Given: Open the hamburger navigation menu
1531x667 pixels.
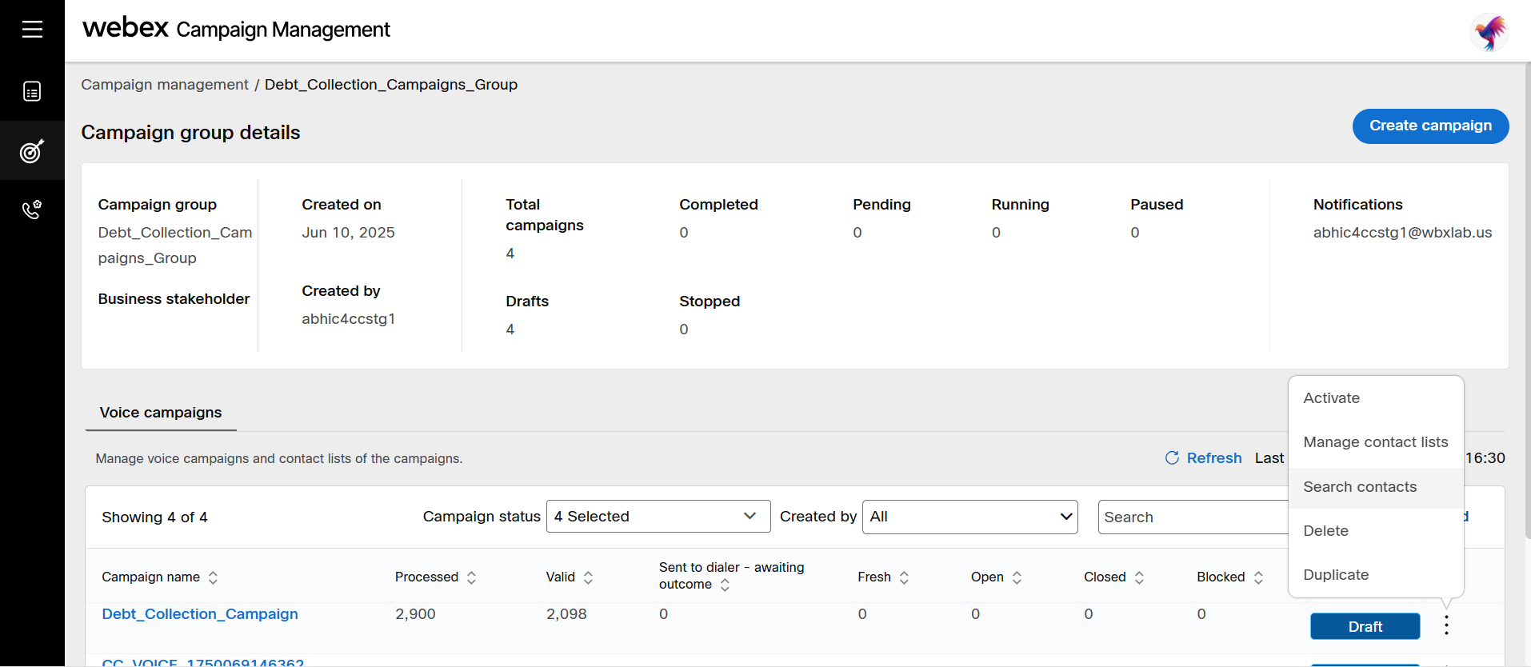Looking at the screenshot, I should [x=32, y=30].
